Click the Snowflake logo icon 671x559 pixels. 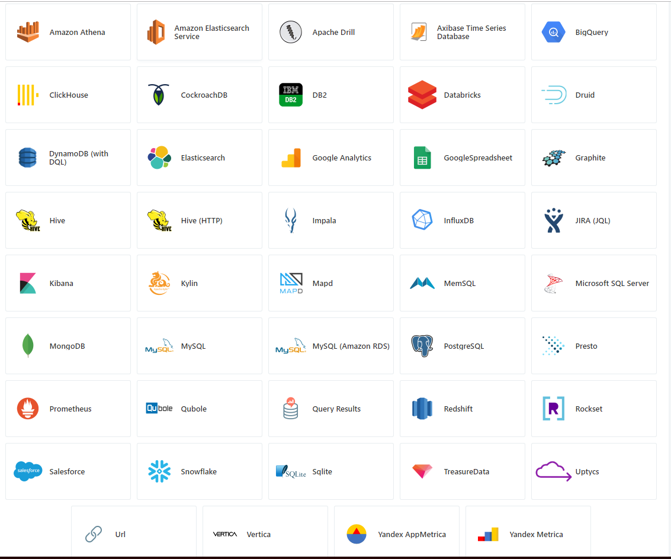[159, 471]
